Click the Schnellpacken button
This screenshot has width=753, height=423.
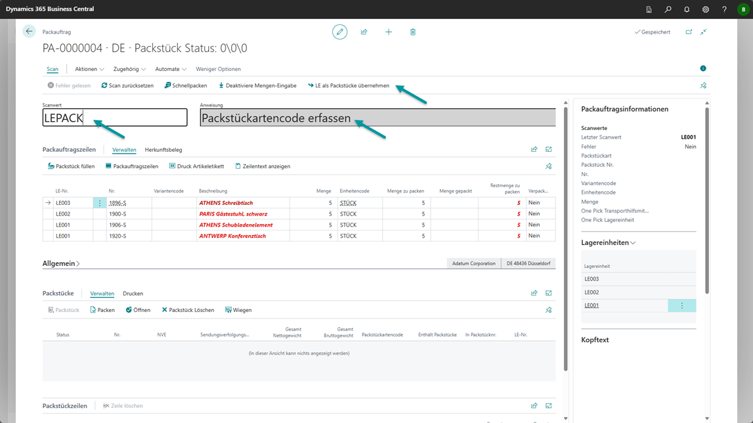[x=186, y=85]
